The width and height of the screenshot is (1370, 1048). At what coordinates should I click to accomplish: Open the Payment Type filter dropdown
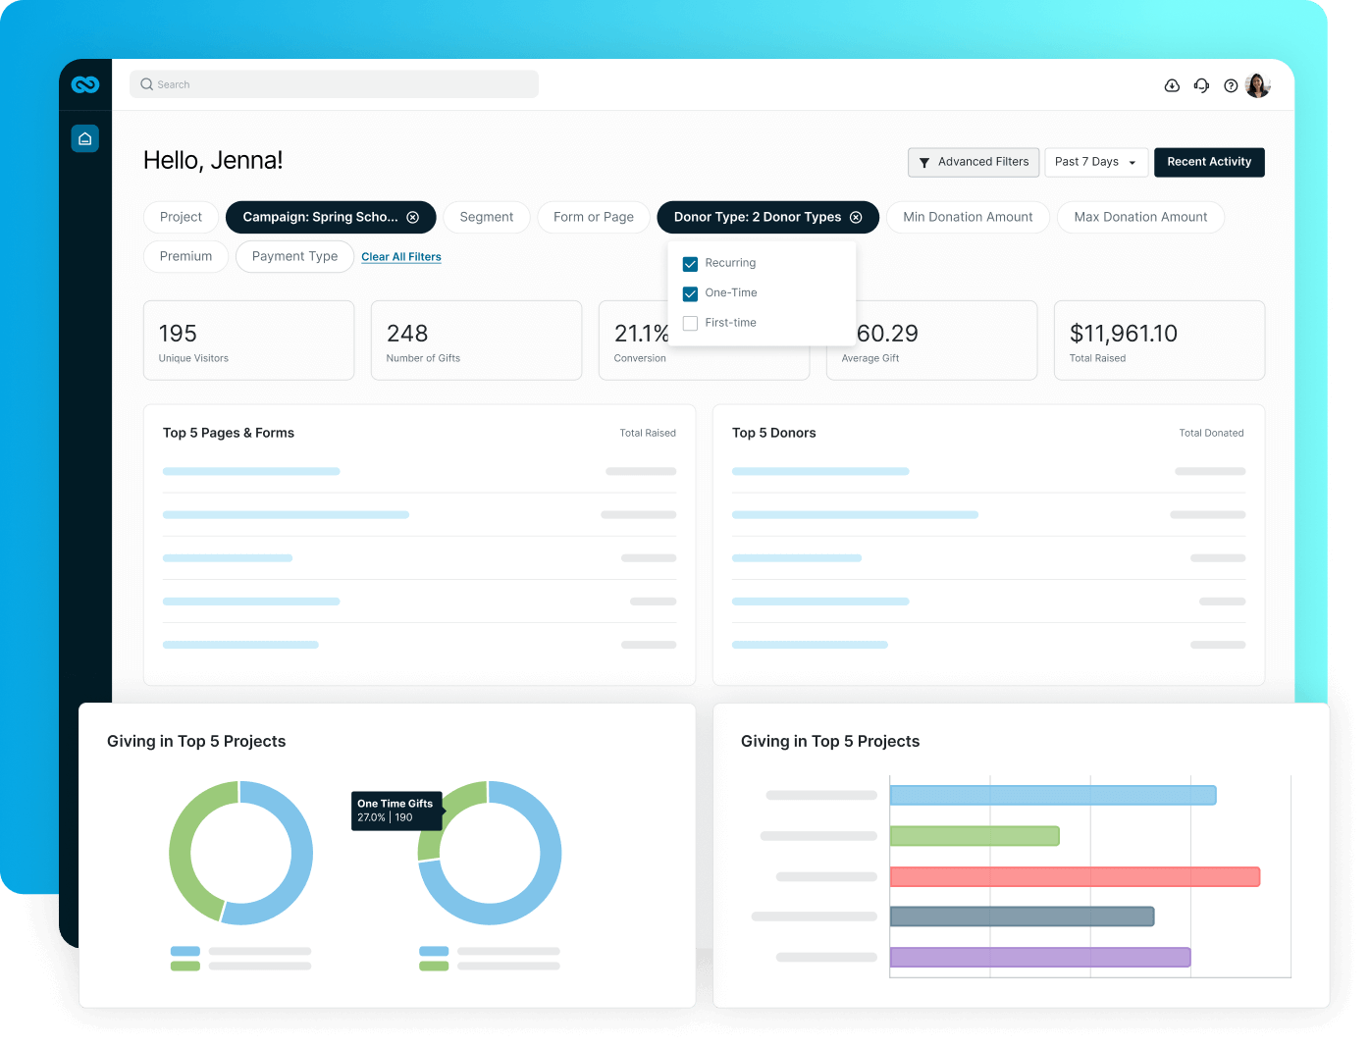click(x=294, y=256)
